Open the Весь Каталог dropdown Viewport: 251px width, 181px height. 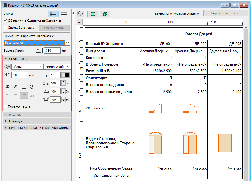(x=37, y=43)
